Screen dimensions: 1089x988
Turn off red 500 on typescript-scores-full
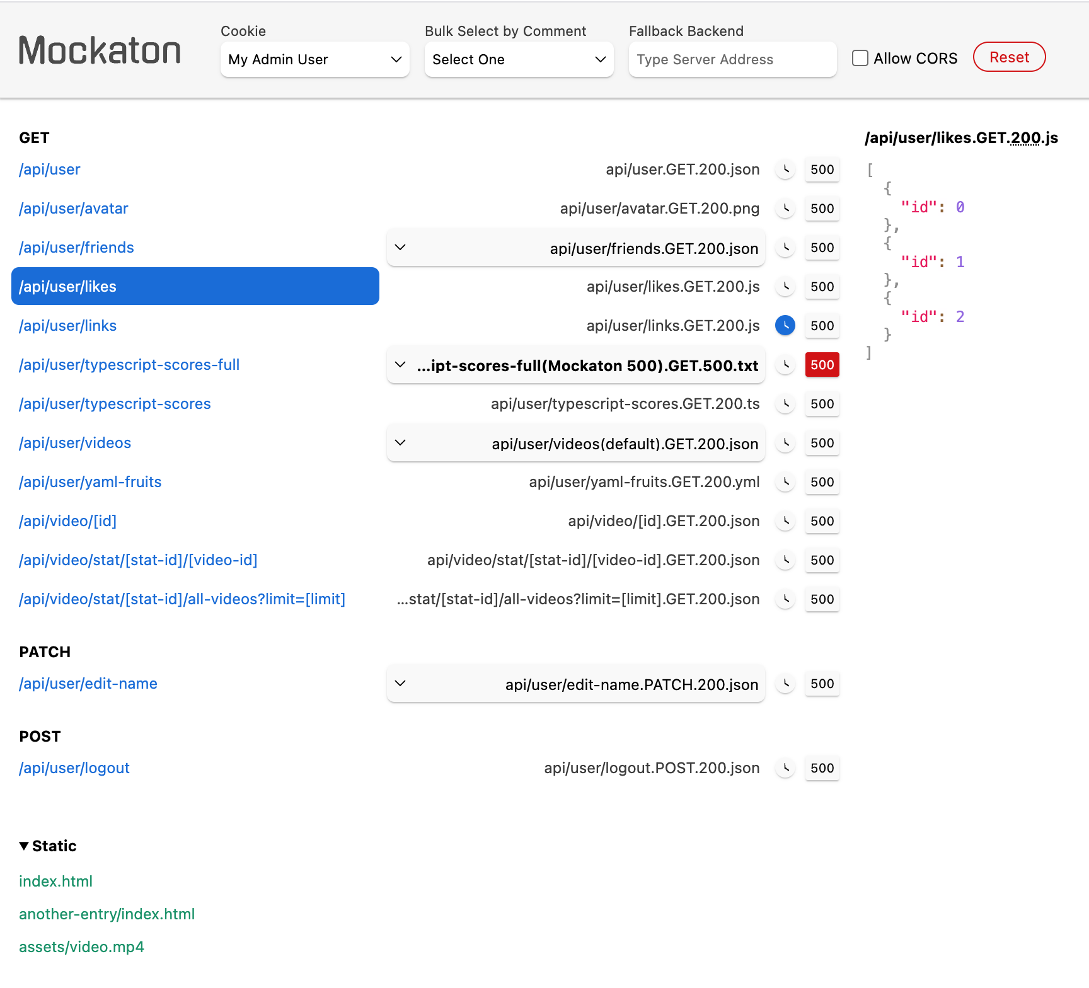[822, 365]
